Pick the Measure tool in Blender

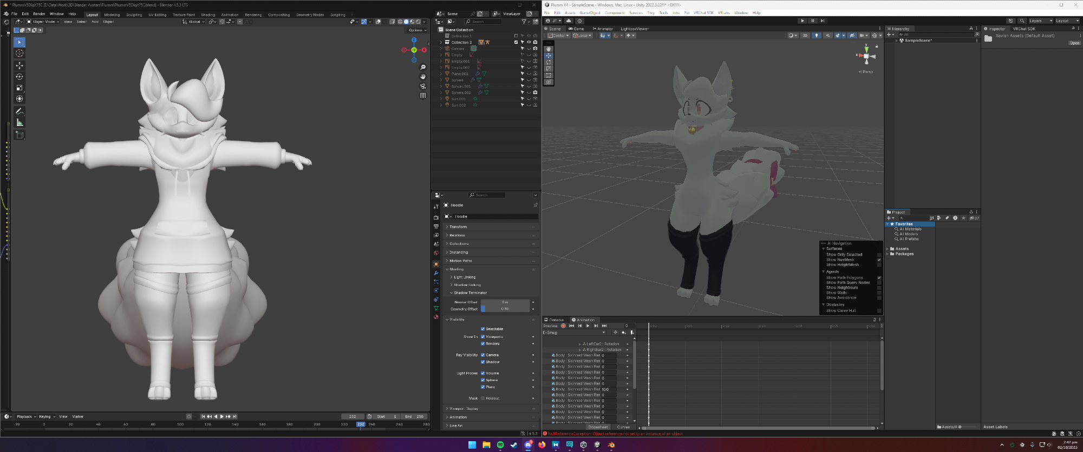pyautogui.click(x=19, y=123)
